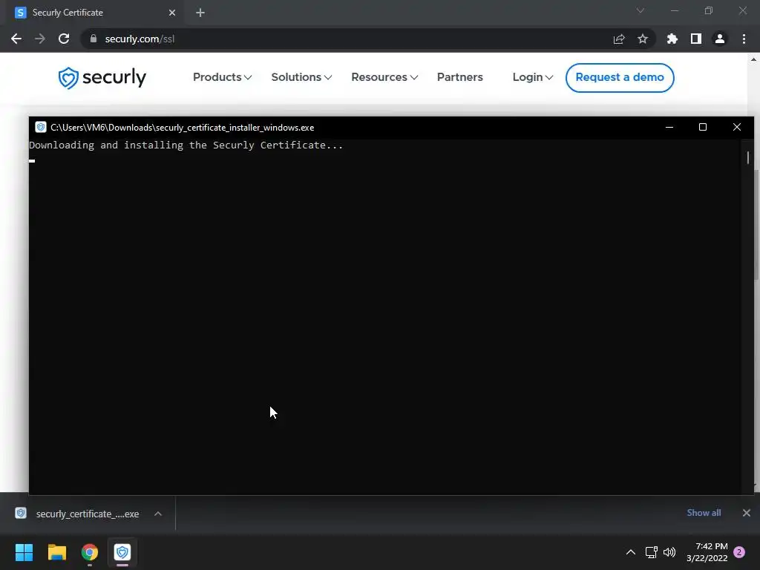Close the certificate installer console window
The image size is (760, 570).
[x=737, y=127]
